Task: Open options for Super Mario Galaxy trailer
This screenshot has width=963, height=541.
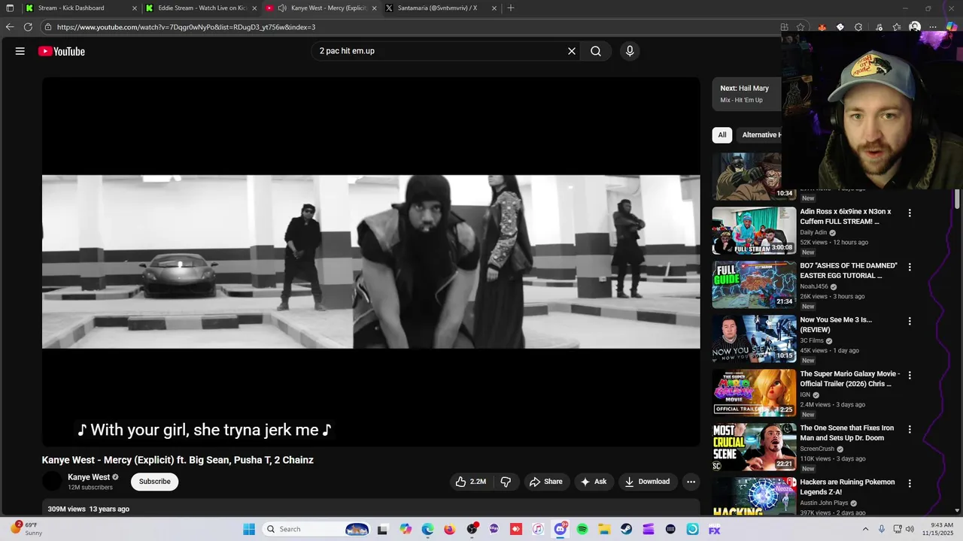Action: [x=910, y=376]
